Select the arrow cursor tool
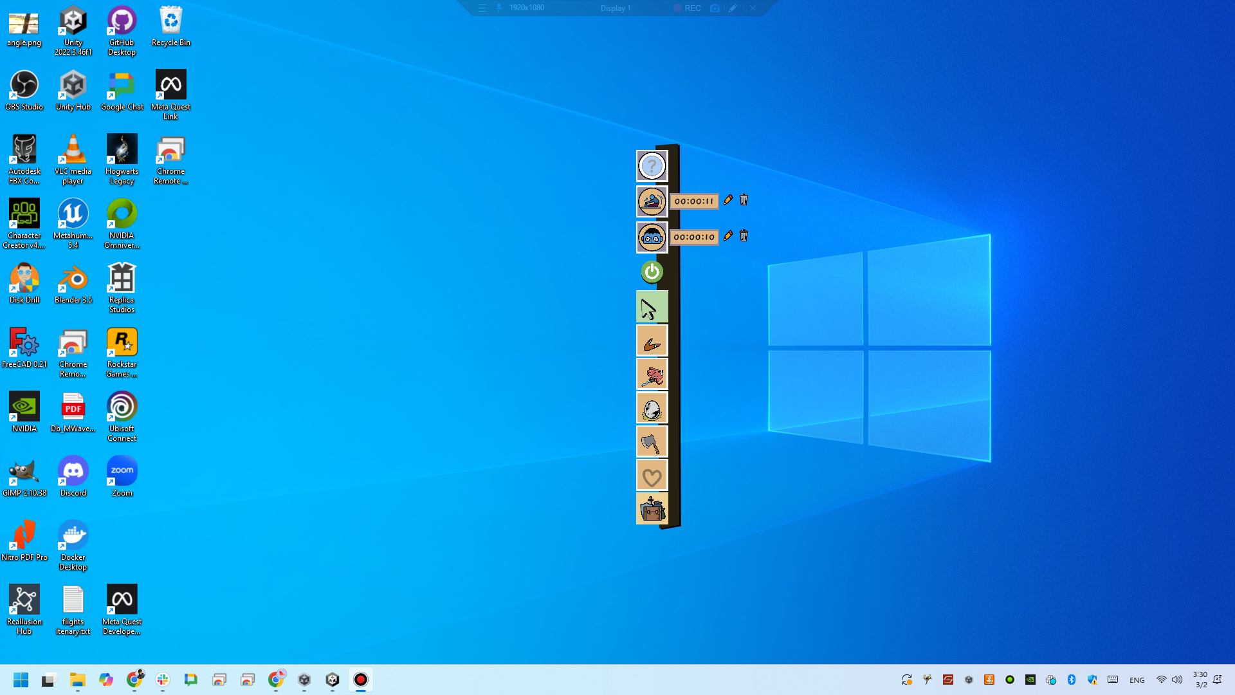1235x695 pixels. click(x=652, y=308)
